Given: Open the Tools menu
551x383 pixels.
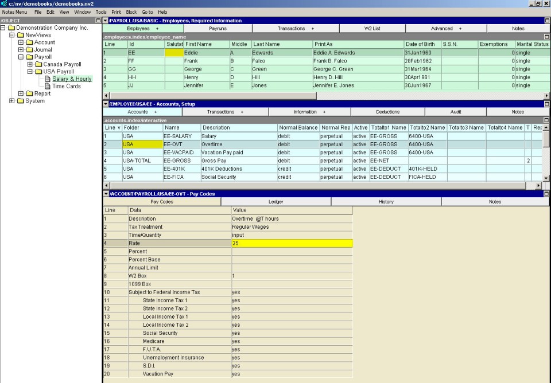Looking at the screenshot, I should 101,12.
